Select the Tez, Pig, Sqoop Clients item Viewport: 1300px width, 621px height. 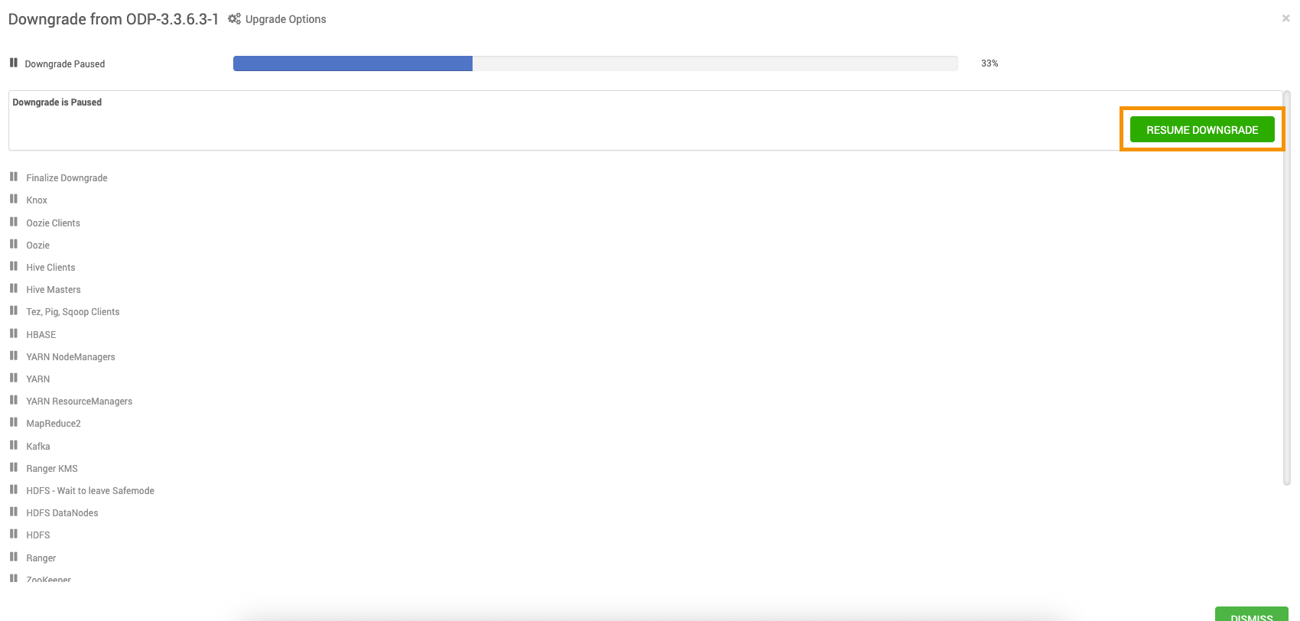pyautogui.click(x=73, y=312)
